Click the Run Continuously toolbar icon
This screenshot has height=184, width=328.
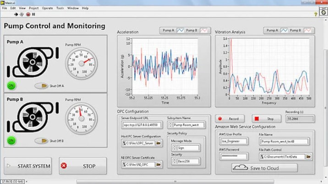tap(22, 14)
